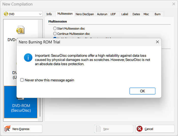Open the Dates tab
Screen dimensions: 178x136
coord(136,14)
